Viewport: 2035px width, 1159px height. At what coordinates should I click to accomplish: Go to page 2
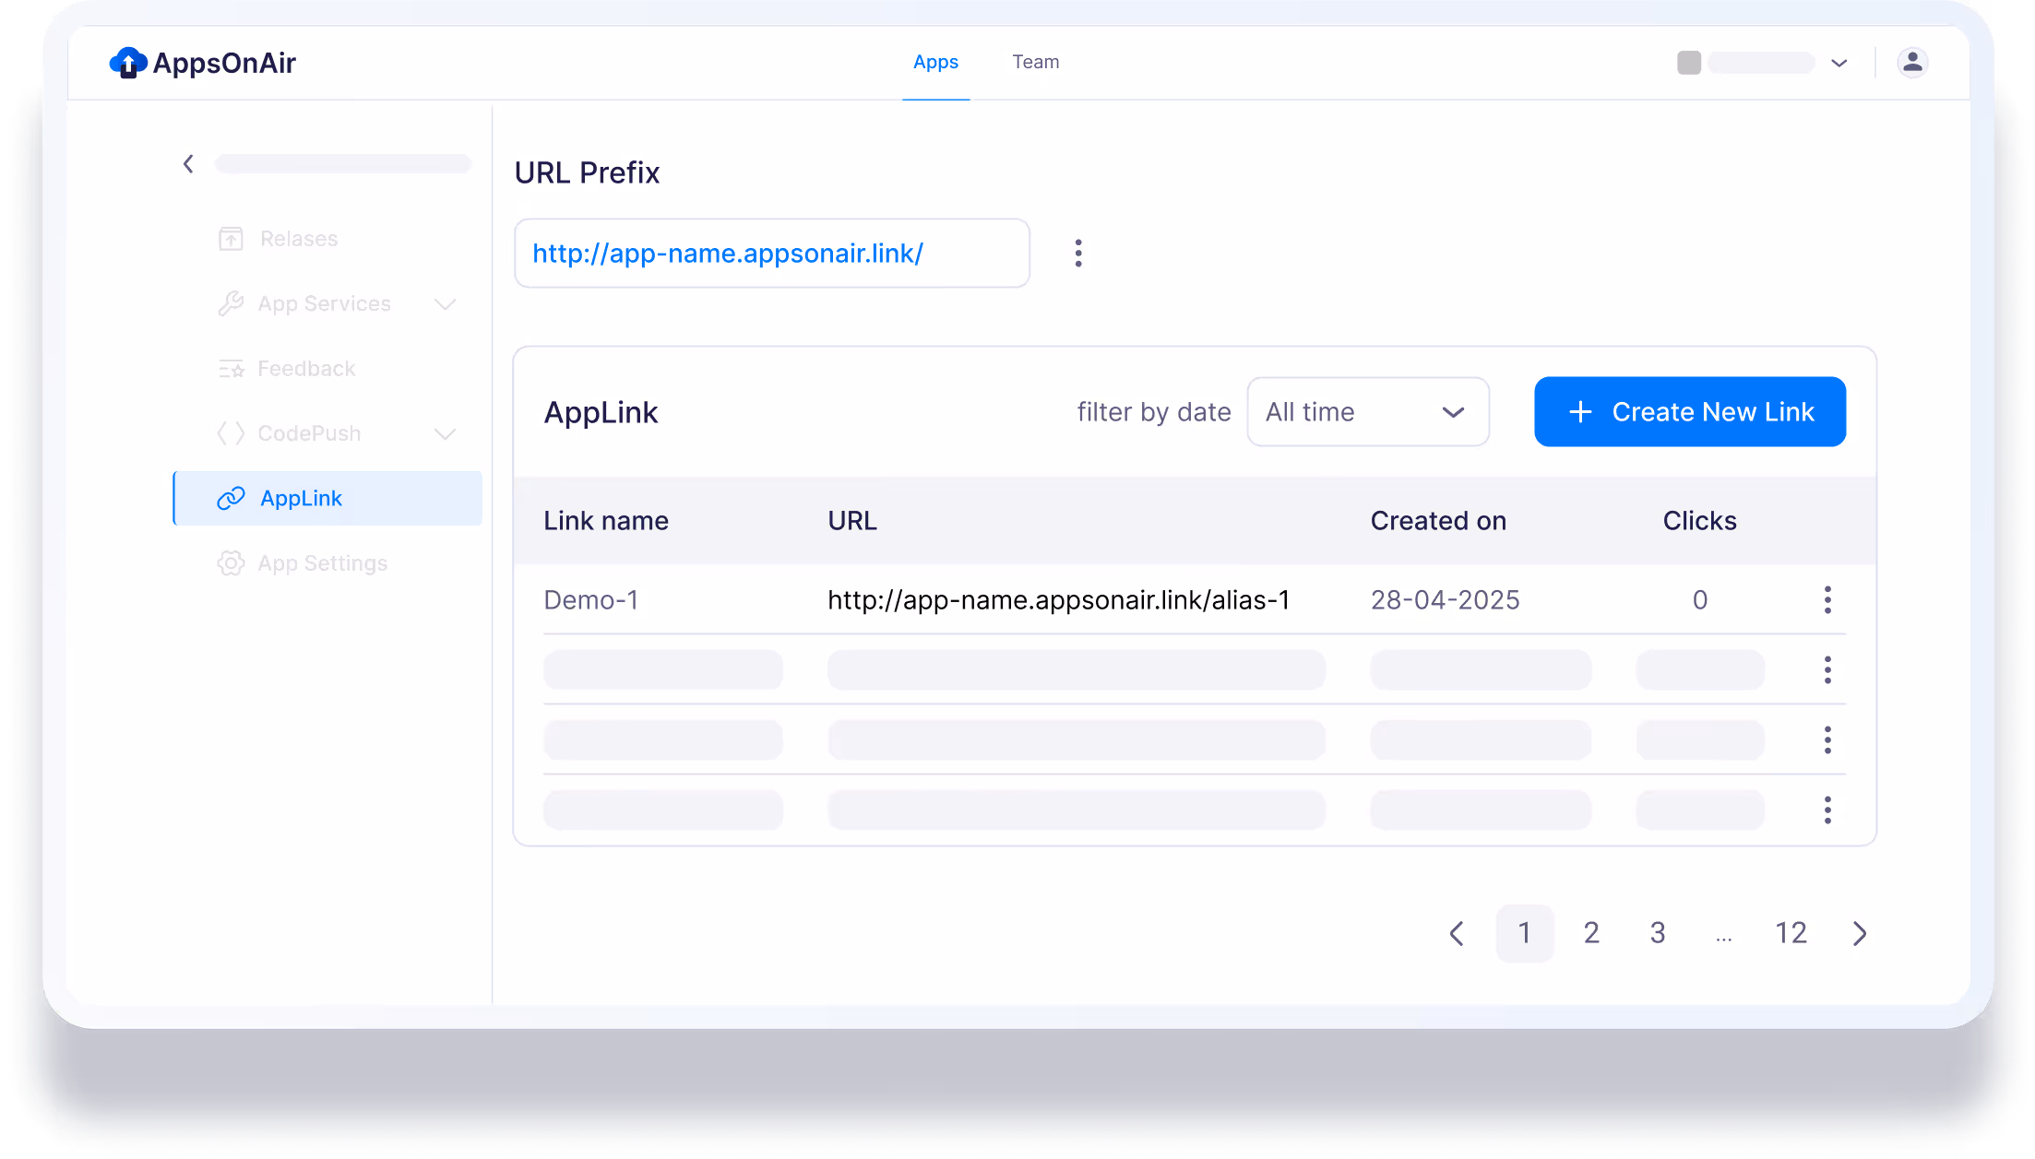1591,933
